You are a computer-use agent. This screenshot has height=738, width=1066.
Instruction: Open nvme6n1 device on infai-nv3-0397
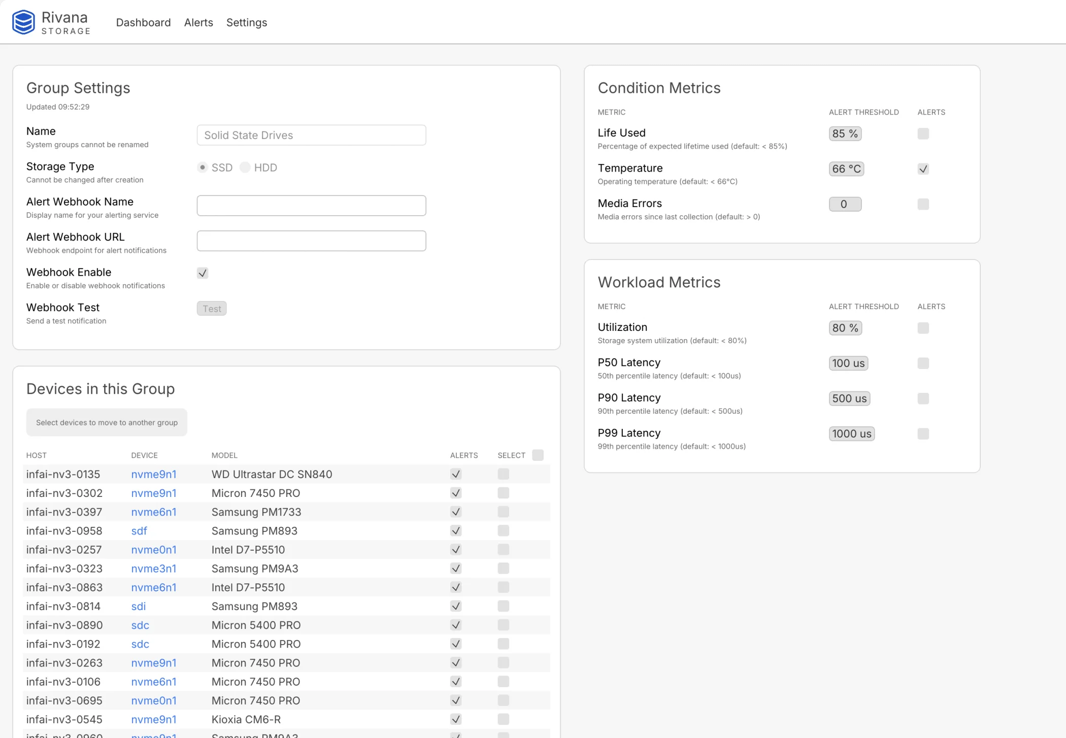click(154, 512)
